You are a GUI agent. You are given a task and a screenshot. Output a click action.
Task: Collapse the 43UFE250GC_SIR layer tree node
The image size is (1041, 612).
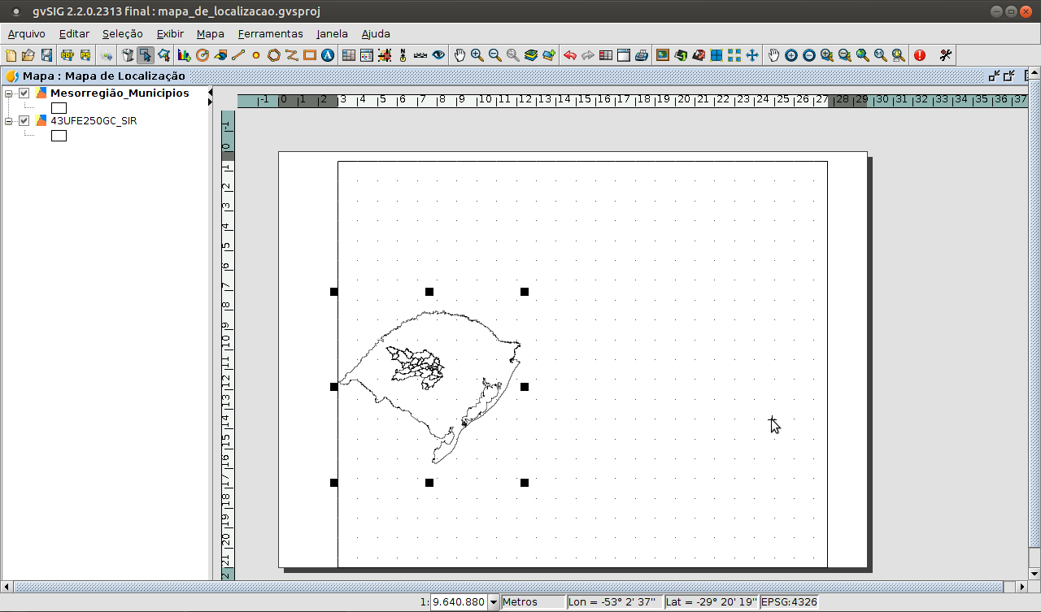point(10,121)
